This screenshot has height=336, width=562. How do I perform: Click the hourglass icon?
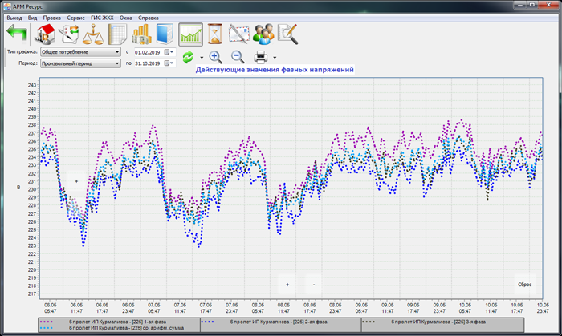(215, 34)
